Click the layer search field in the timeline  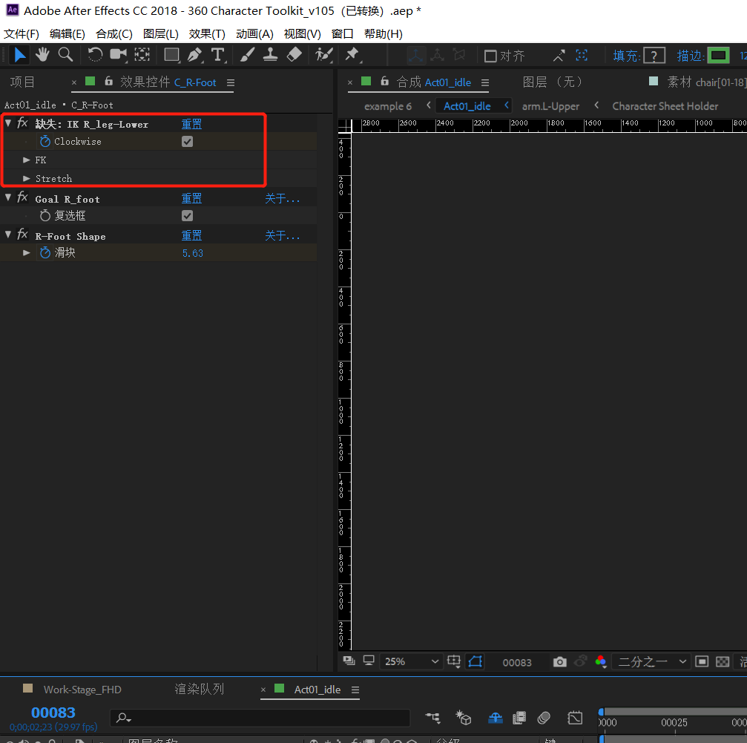[260, 718]
